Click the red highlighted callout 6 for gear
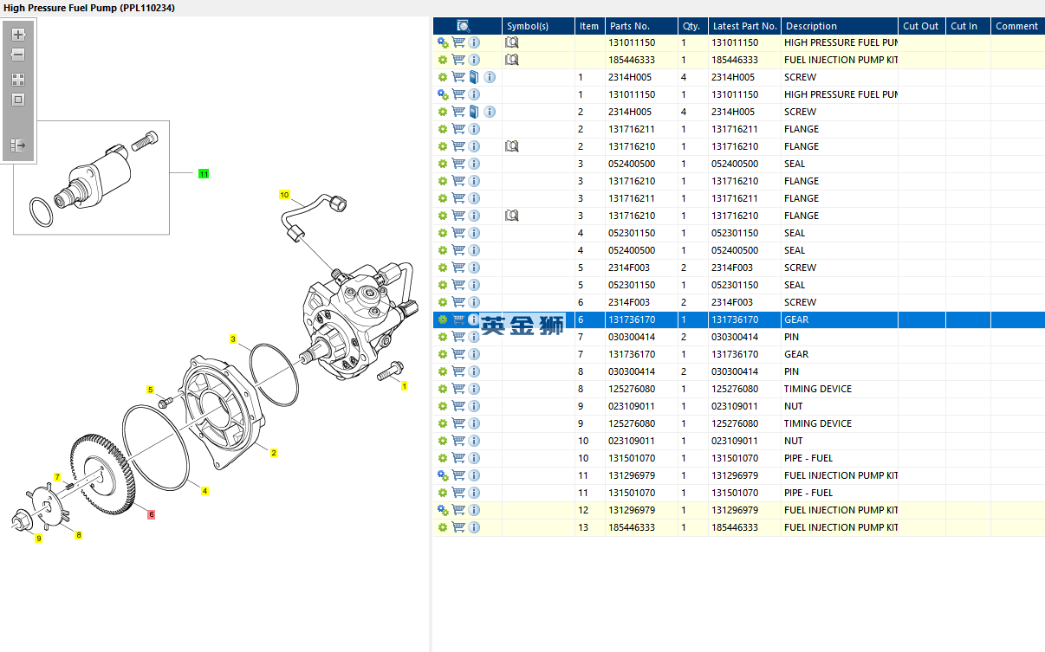Screen dimensions: 1045x652 tap(151, 514)
